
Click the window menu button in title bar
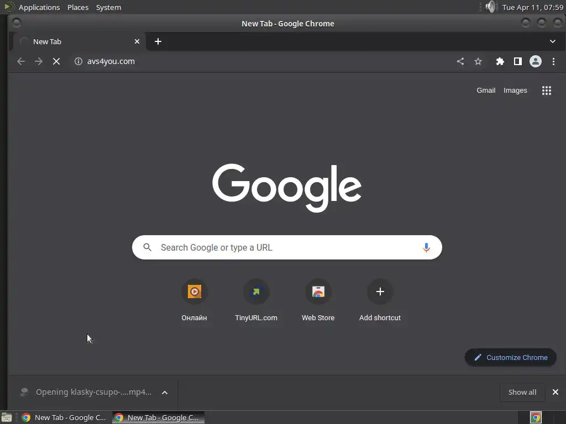pos(17,23)
